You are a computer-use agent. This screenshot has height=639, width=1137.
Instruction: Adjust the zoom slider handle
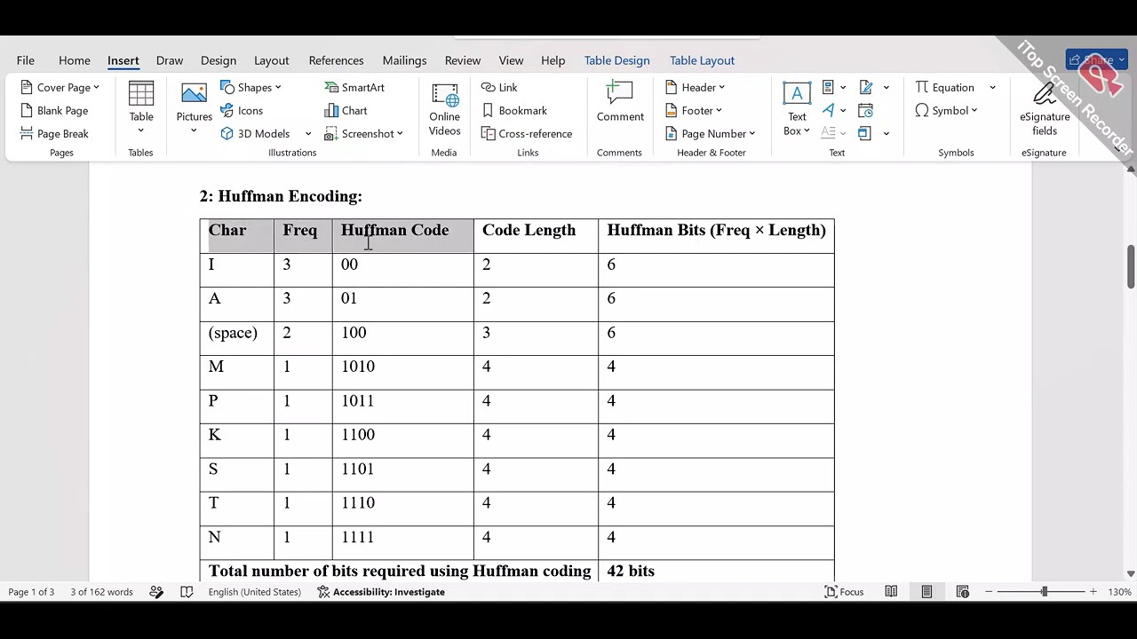coord(1045,592)
